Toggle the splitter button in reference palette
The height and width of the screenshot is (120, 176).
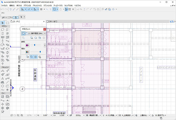(35, 57)
